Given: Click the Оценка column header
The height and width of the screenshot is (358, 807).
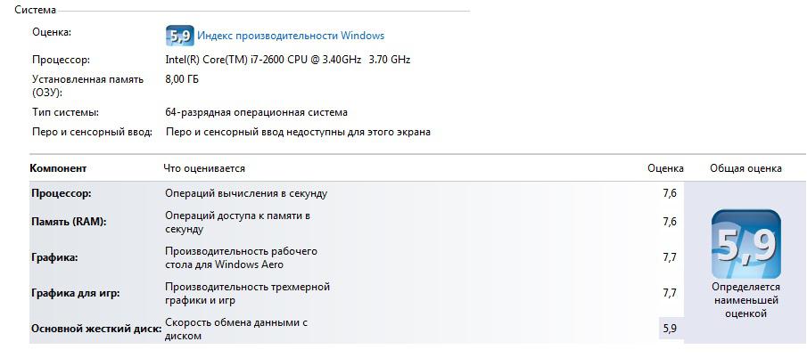Looking at the screenshot, I should click(x=665, y=168).
